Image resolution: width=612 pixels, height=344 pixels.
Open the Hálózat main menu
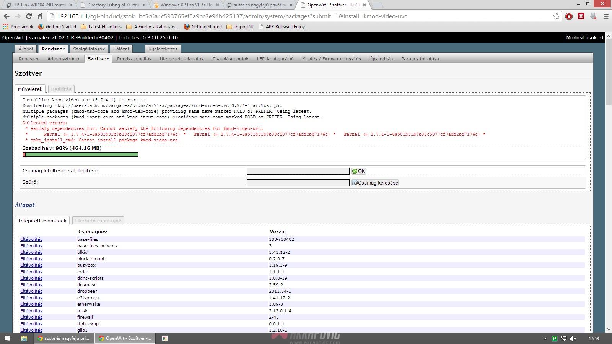(121, 49)
